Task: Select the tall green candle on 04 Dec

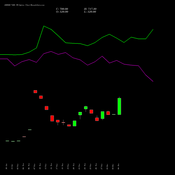Action: pos(119,106)
